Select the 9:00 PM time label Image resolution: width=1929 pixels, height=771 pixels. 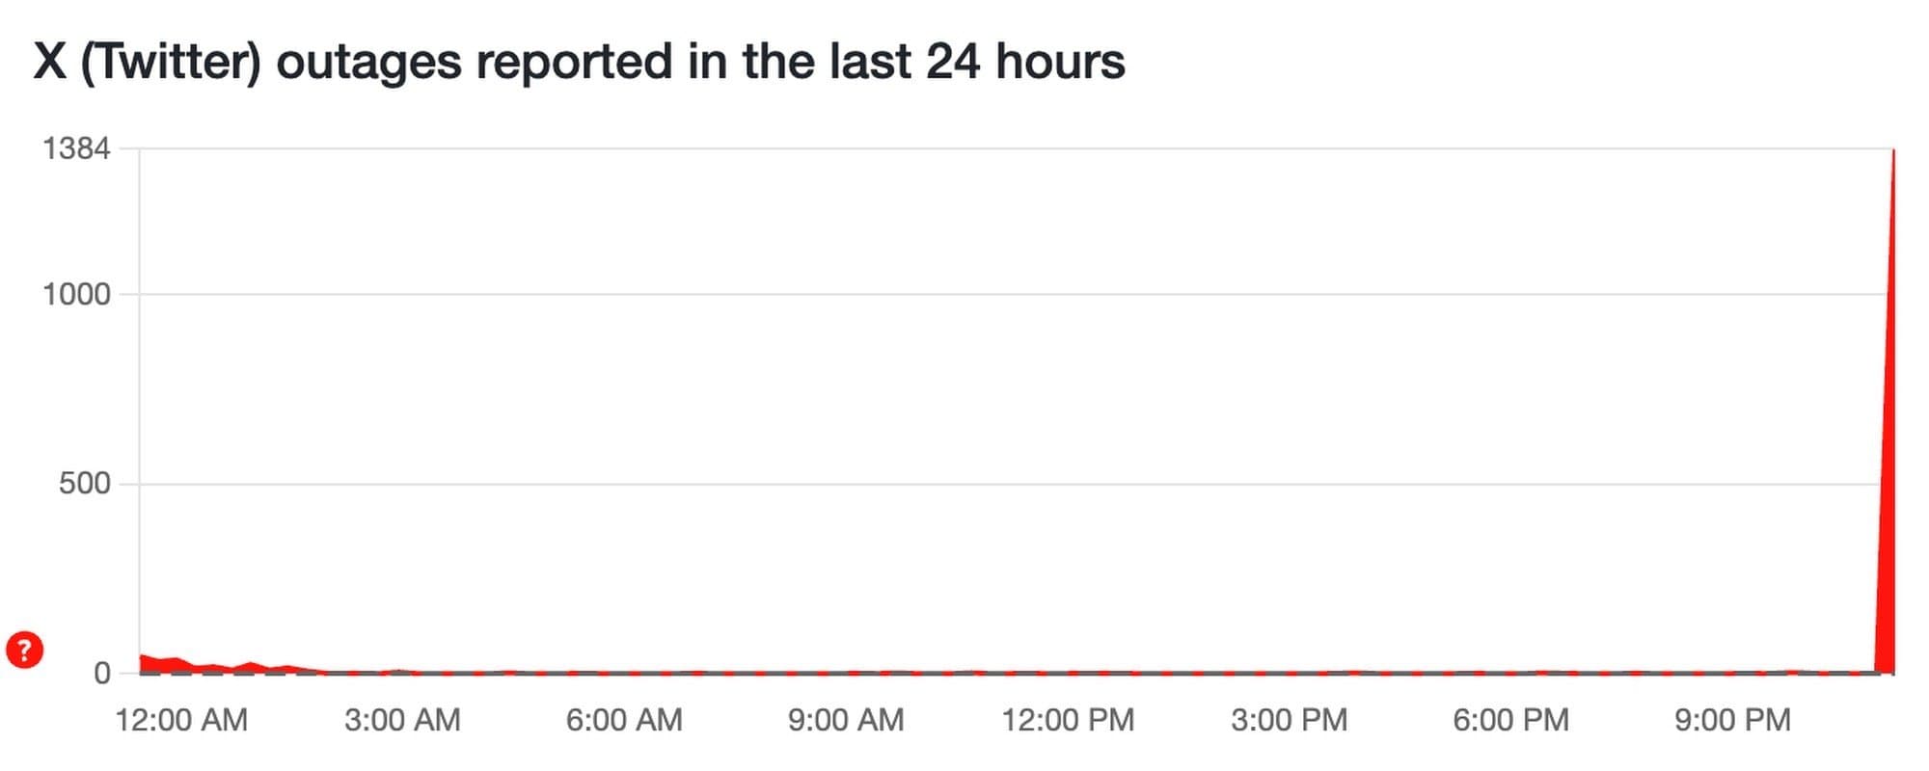1732,720
